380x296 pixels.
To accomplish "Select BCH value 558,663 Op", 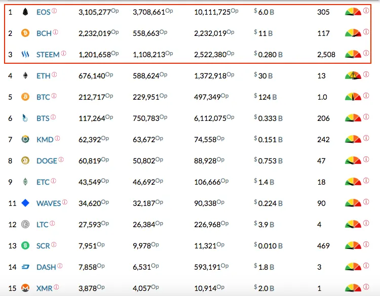I will pos(150,33).
